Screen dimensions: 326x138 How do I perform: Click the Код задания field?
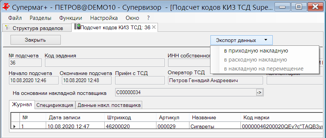105,63
